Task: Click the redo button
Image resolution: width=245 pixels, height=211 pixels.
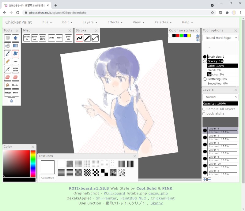Action: tap(59, 38)
